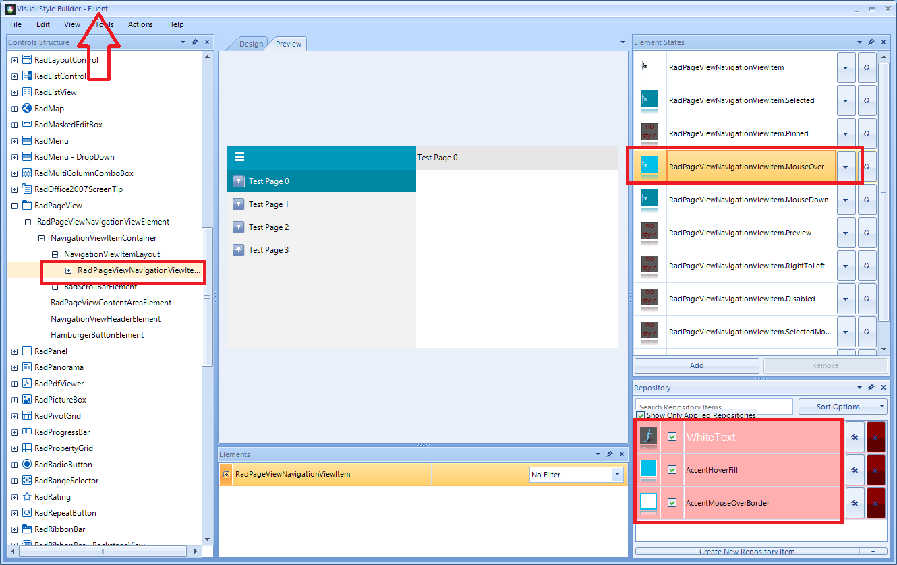Click the pin icon beside Test Page 3
The image size is (897, 565).
[239, 250]
